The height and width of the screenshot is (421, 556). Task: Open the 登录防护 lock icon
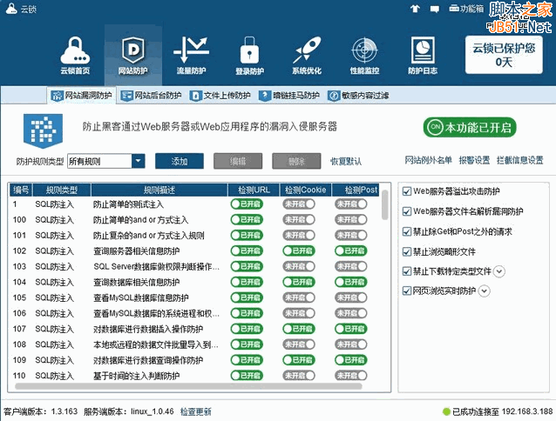(250, 51)
